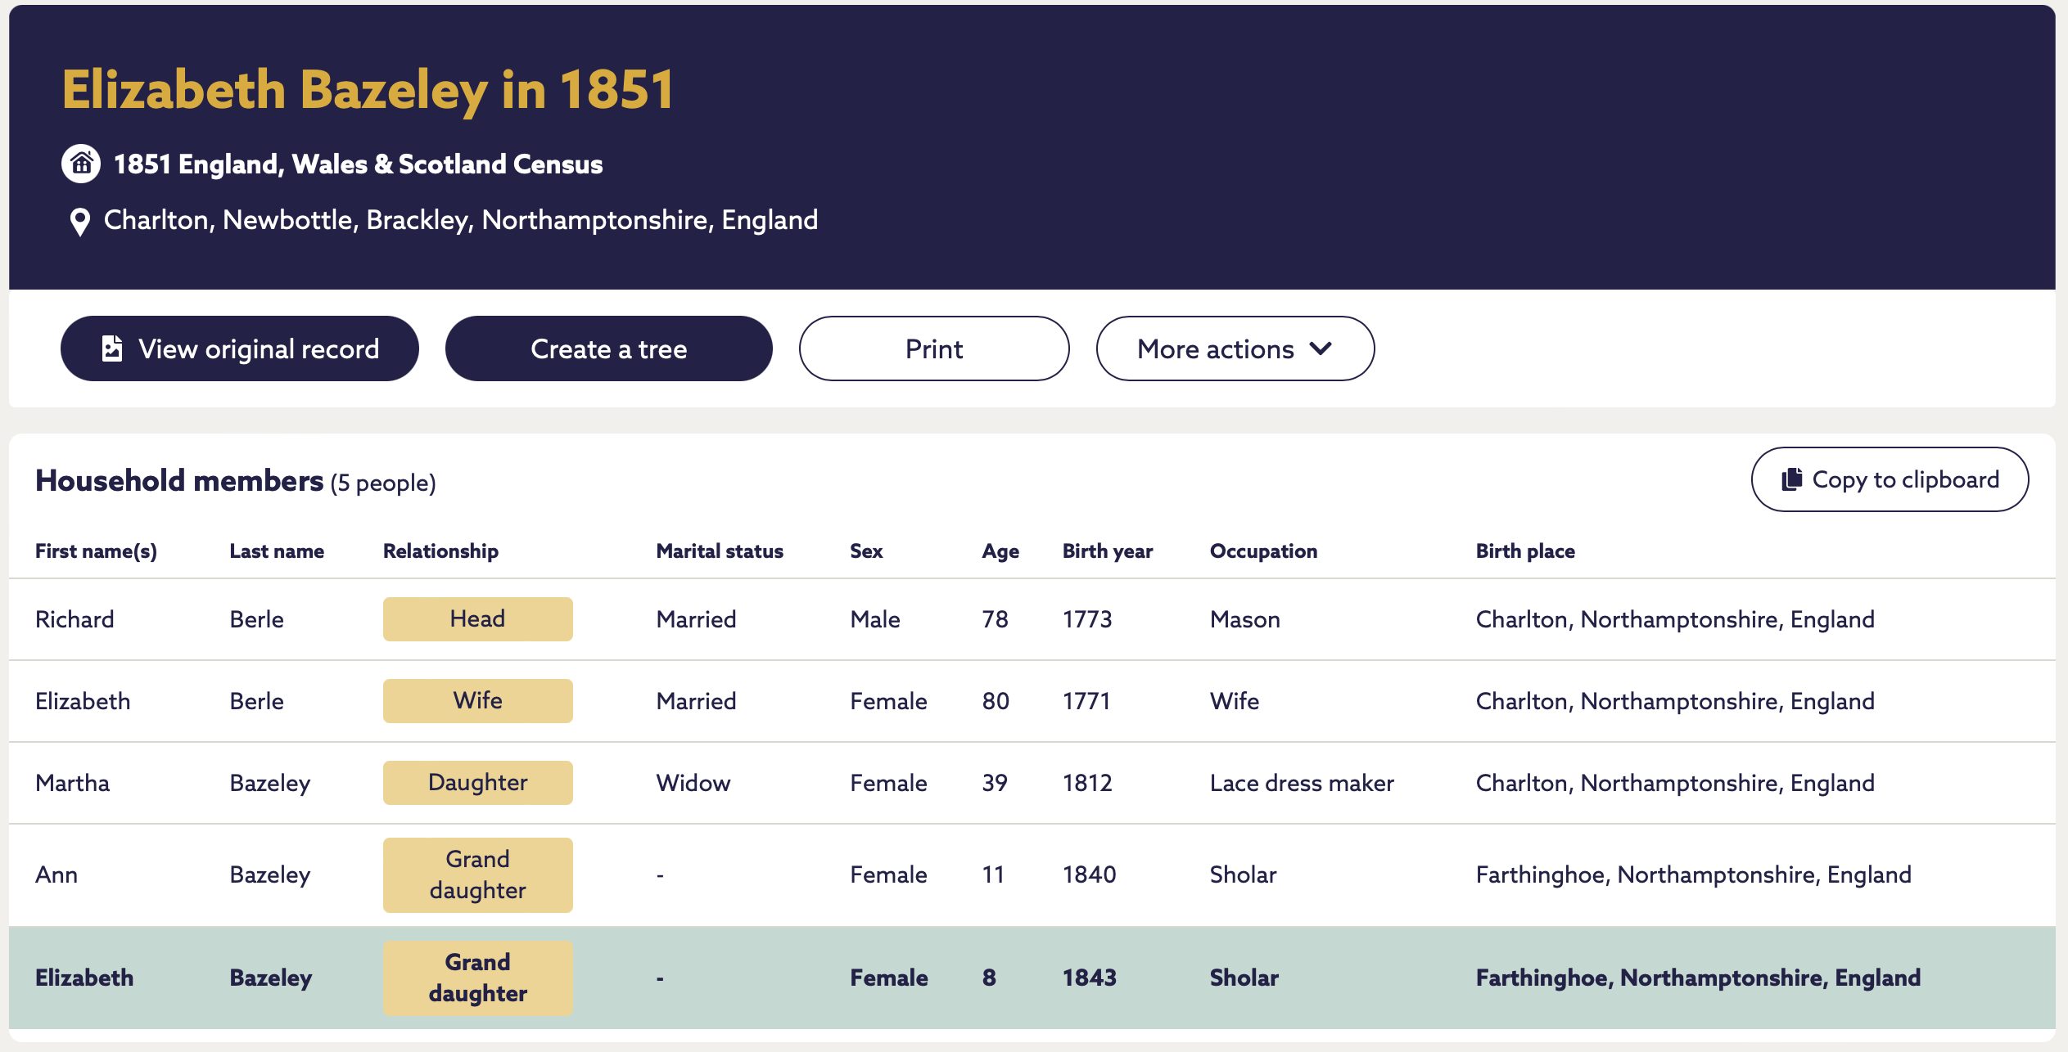Click the First name(s) column header
2068x1052 pixels.
pos(96,551)
